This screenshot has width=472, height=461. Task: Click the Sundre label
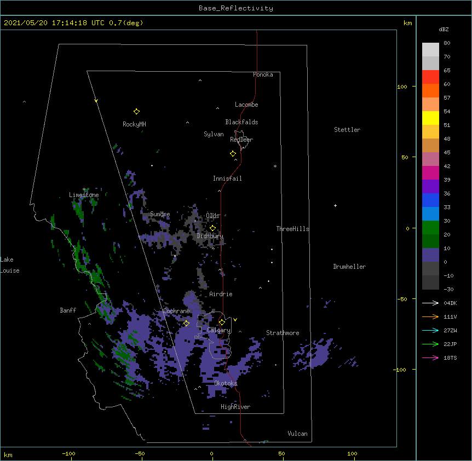pyautogui.click(x=160, y=214)
